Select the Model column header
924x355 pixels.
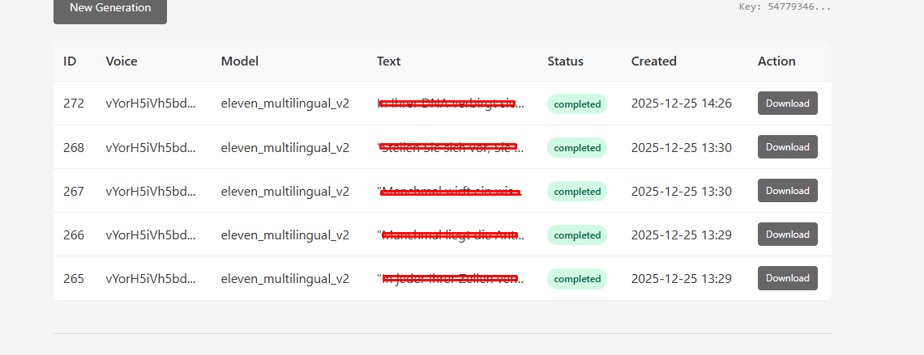tap(240, 61)
